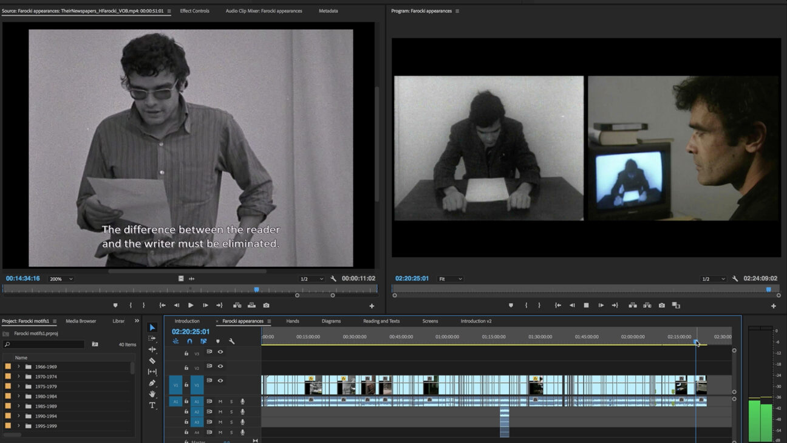Open the Source monitor 200% zoom dropdown
The width and height of the screenshot is (787, 443).
point(61,279)
